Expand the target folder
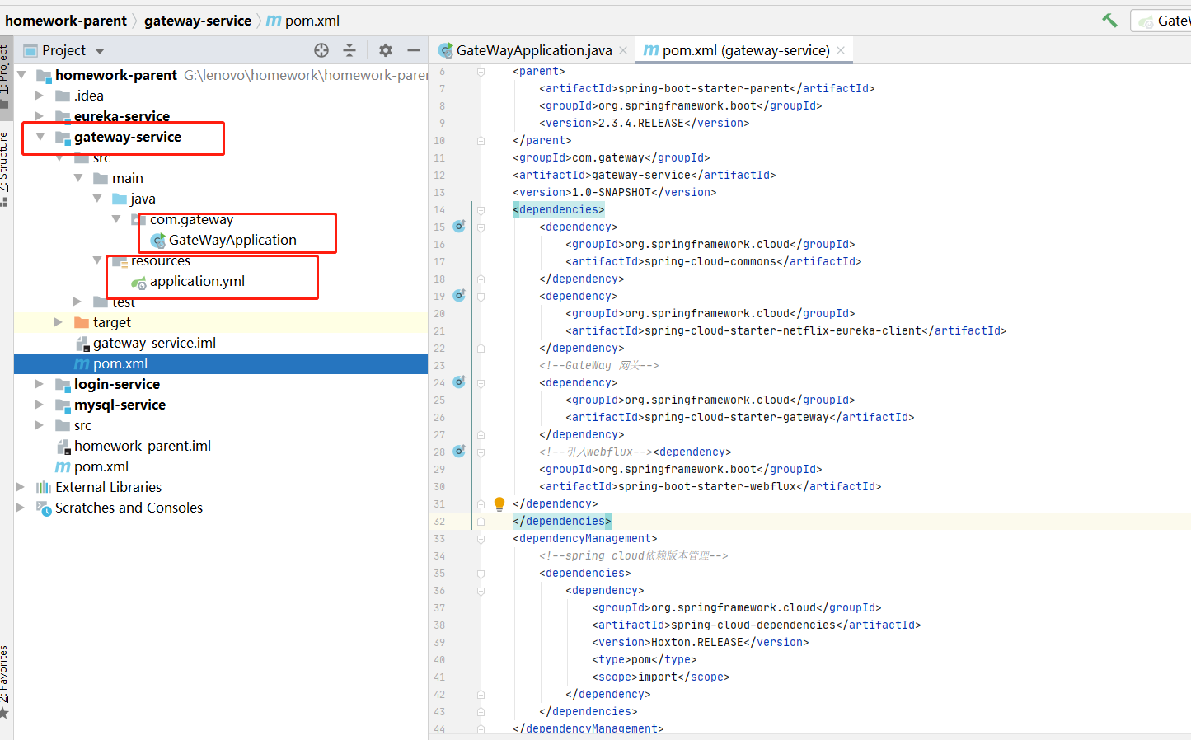The image size is (1191, 740). [x=59, y=322]
